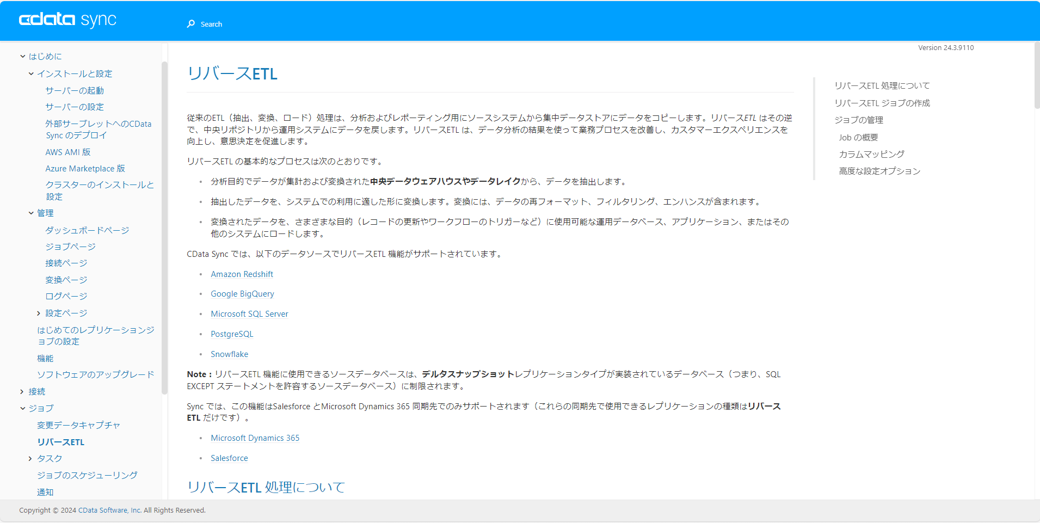Jump to カラムマッピング section
The width and height of the screenshot is (1040, 523).
click(x=871, y=155)
